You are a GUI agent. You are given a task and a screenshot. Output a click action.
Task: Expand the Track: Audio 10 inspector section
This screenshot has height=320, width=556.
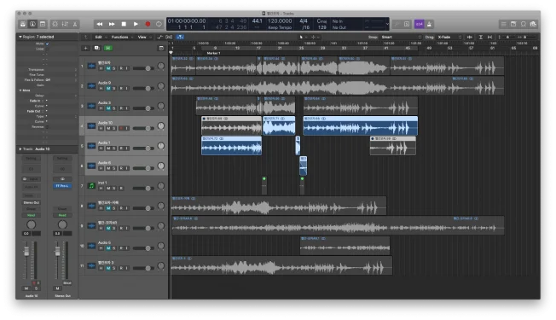coord(20,149)
